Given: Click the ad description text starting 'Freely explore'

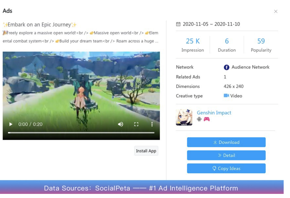Looking at the screenshot, I should coord(81,37).
